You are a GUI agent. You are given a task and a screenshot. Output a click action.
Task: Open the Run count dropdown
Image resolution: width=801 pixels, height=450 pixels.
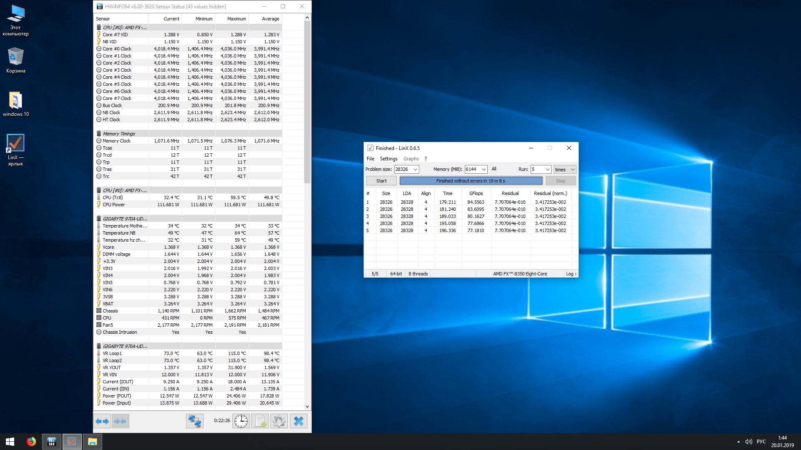[548, 170]
